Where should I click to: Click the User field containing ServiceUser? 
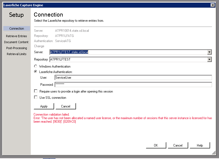[133, 78]
